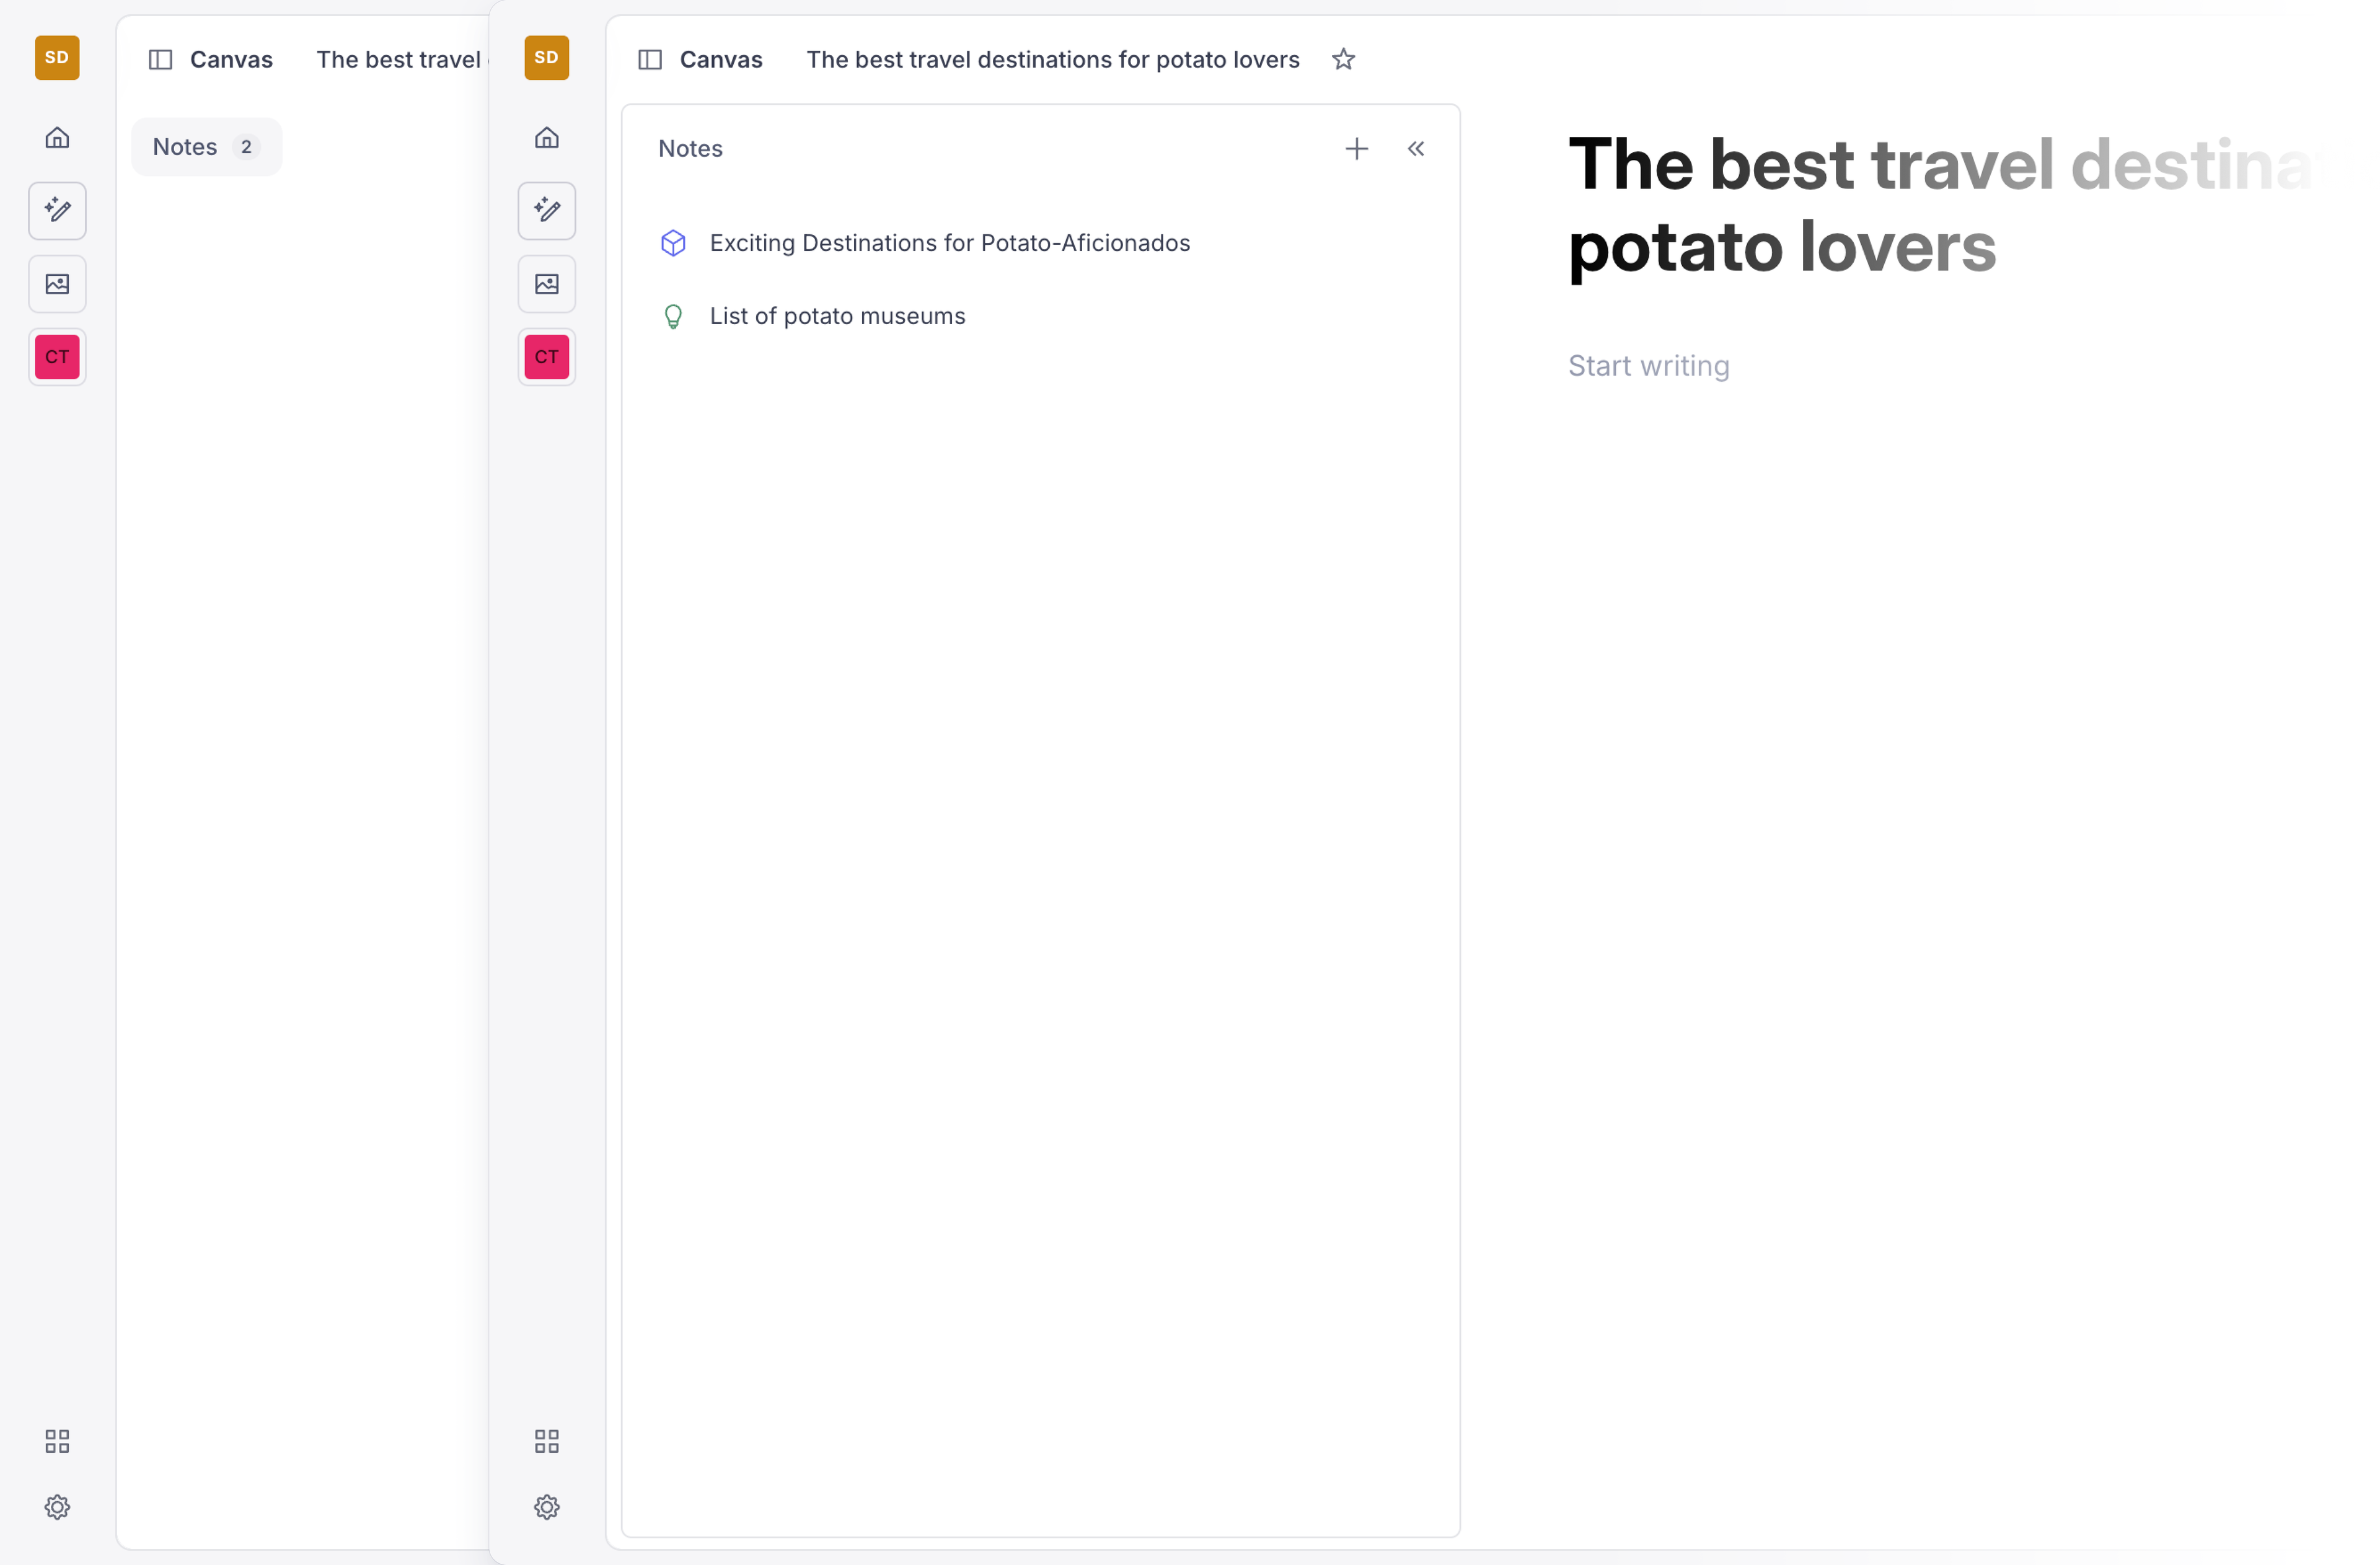Open image gallery icon in left sidebar
Viewport: 2380px width, 1565px height.
pos(57,284)
